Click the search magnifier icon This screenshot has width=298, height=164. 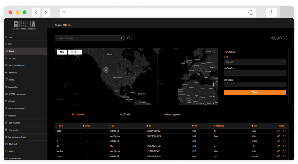pyautogui.click(x=122, y=38)
